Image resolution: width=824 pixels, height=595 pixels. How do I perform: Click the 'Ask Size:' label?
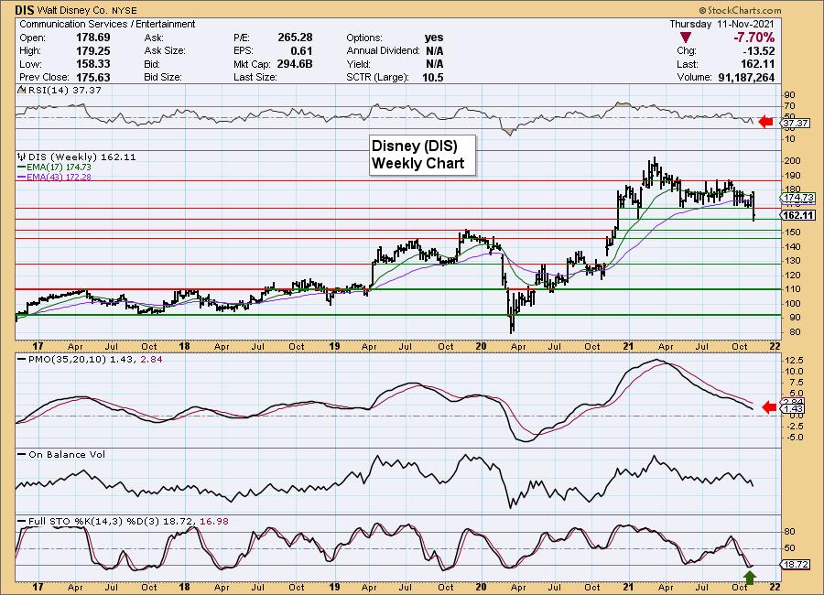165,50
